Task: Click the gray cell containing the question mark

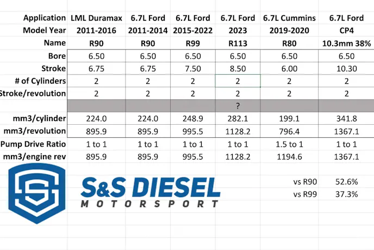Action: 238,106
